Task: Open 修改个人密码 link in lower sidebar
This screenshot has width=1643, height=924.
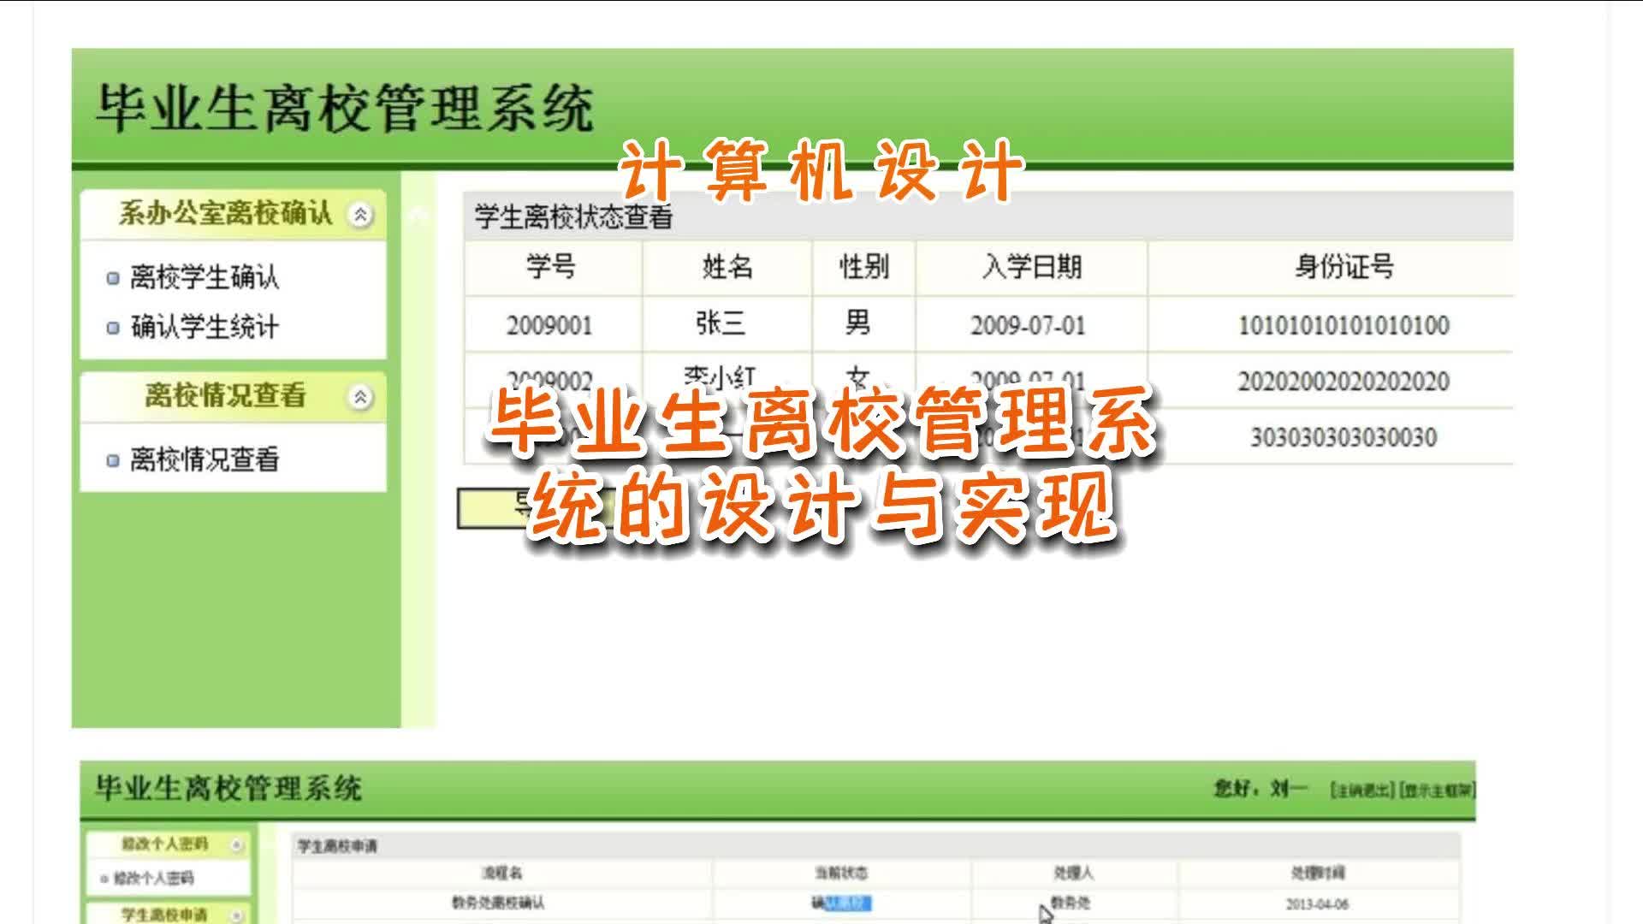Action: (x=154, y=878)
